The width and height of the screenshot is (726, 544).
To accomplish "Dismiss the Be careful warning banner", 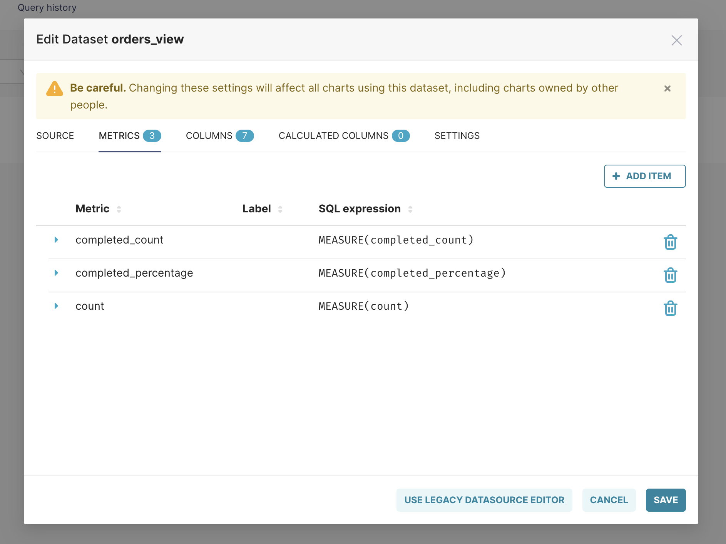I will (667, 88).
